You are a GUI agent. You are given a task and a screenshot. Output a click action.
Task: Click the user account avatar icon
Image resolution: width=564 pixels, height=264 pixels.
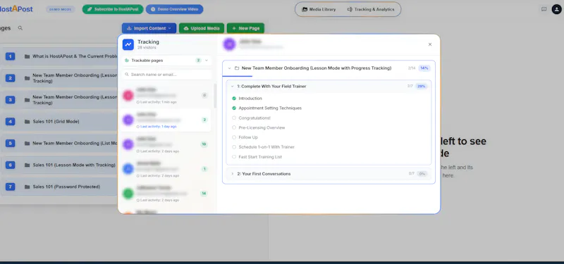pos(556,9)
